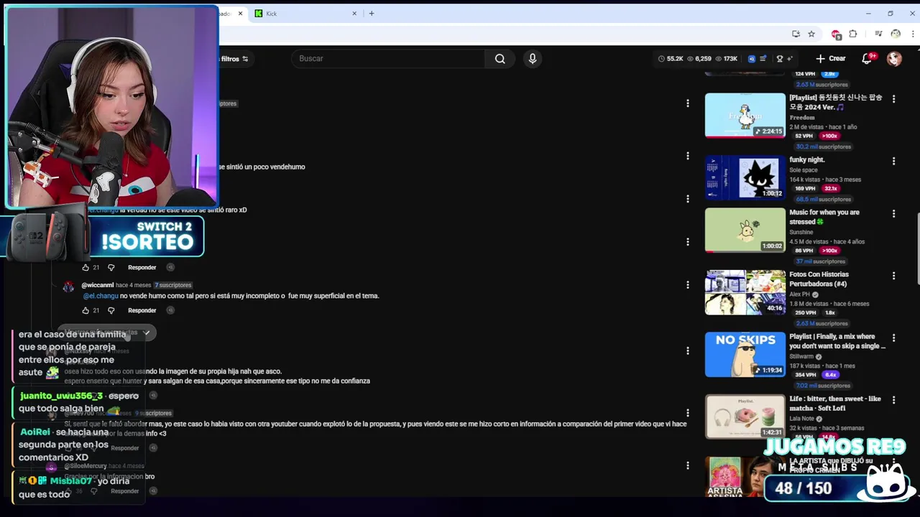Open options menu for 'Si, sentí que le faltó' comment
This screenshot has width=920, height=517.
(688, 413)
